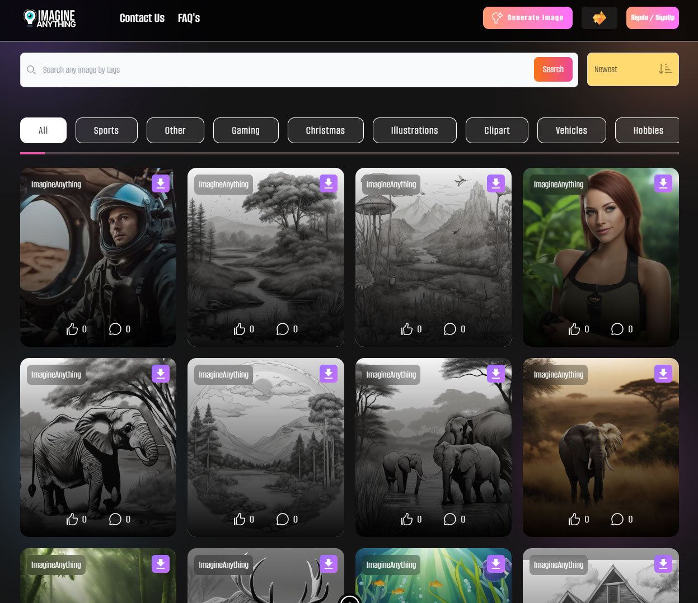Open the circular lake landscape thumbnail
The width and height of the screenshot is (698, 603).
pos(266,447)
